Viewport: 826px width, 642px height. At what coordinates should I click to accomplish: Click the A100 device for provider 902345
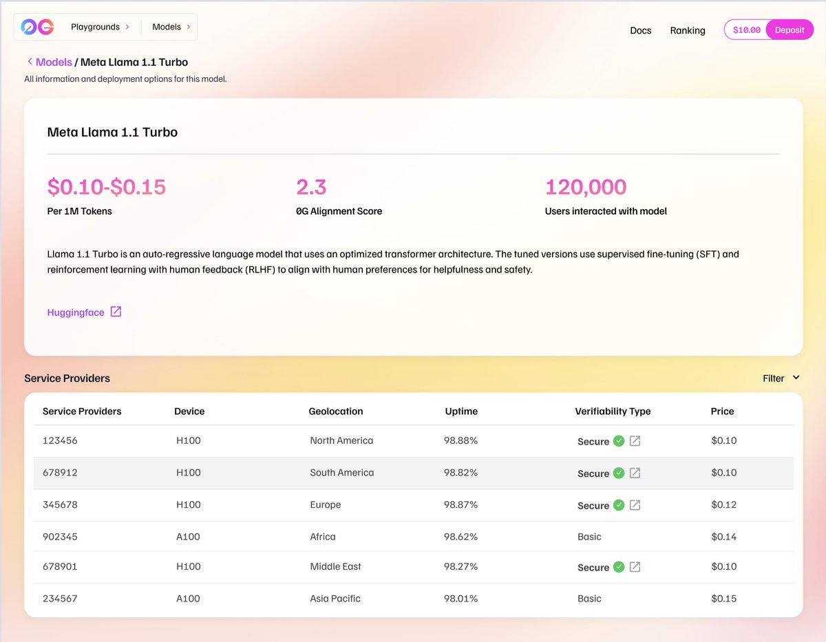tap(188, 537)
